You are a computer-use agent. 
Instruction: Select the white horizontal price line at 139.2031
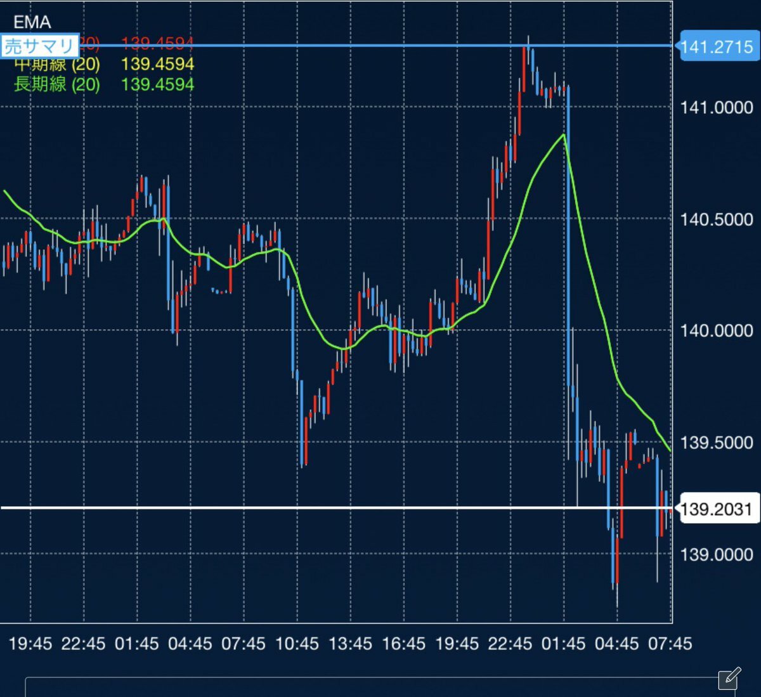coord(336,507)
